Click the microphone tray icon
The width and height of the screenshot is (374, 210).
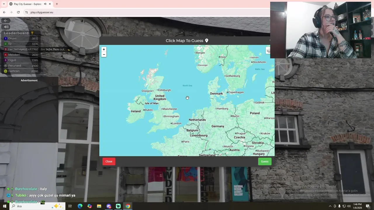pos(339,206)
